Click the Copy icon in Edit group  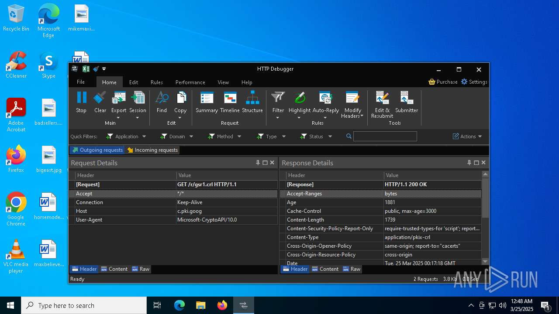point(180,98)
